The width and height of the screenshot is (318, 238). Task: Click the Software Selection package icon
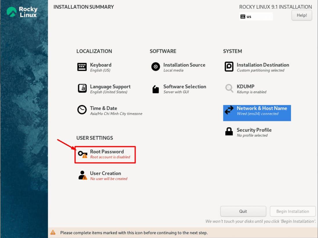pyautogui.click(x=156, y=89)
